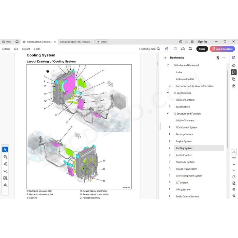238x238 pixels.
Task: Close the Komatsu D375Ai-8E0 tab
Action: pos(55,42)
